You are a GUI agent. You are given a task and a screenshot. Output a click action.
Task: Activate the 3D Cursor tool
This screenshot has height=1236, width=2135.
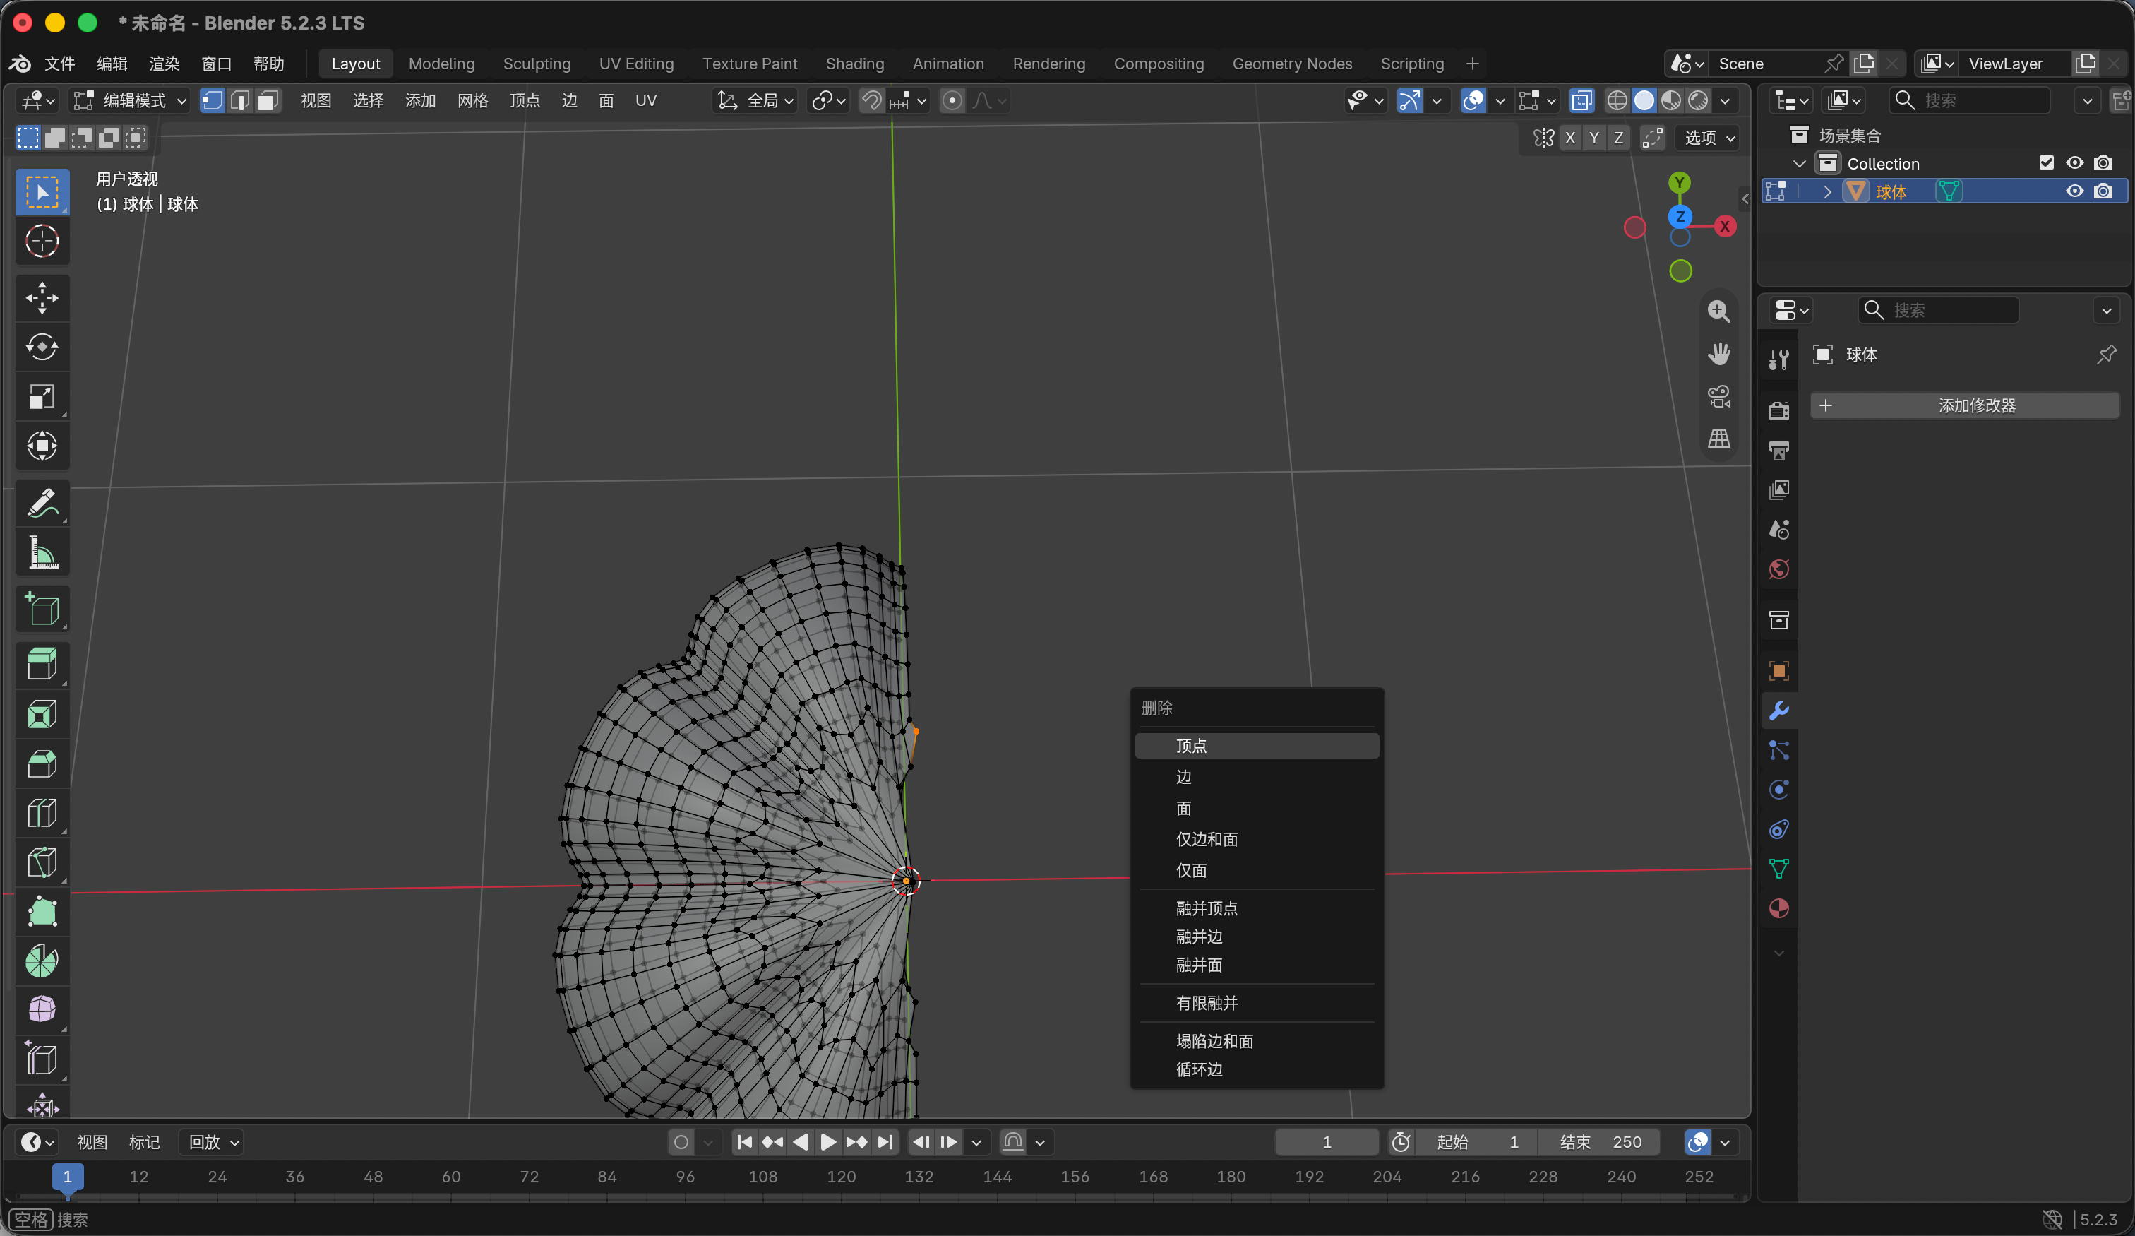(x=42, y=241)
